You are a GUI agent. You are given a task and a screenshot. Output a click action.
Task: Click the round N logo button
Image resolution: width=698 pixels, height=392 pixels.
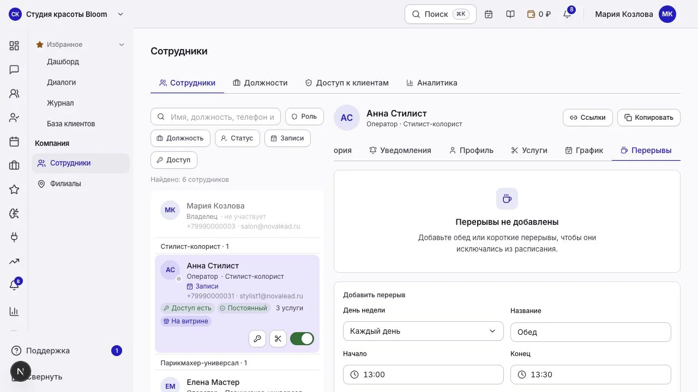pyautogui.click(x=20, y=371)
